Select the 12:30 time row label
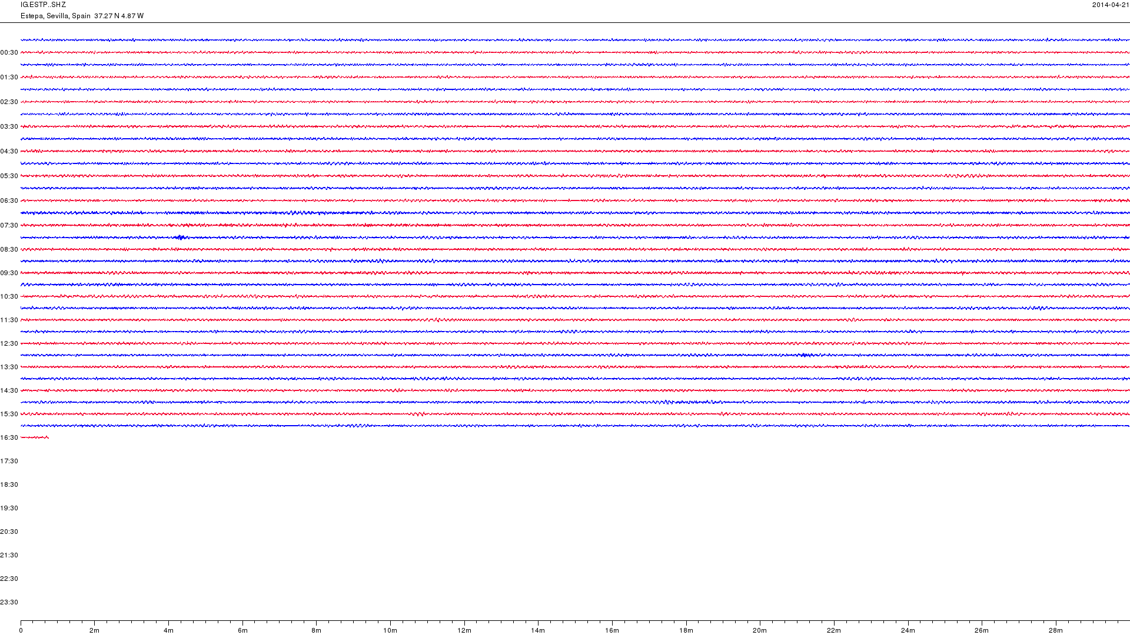 tap(9, 343)
